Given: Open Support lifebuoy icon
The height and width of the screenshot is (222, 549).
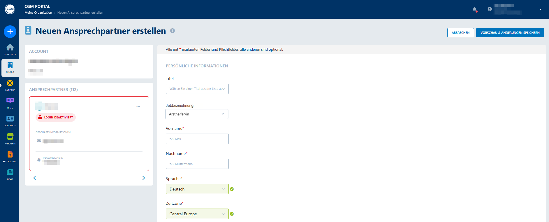Looking at the screenshot, I should [10, 83].
